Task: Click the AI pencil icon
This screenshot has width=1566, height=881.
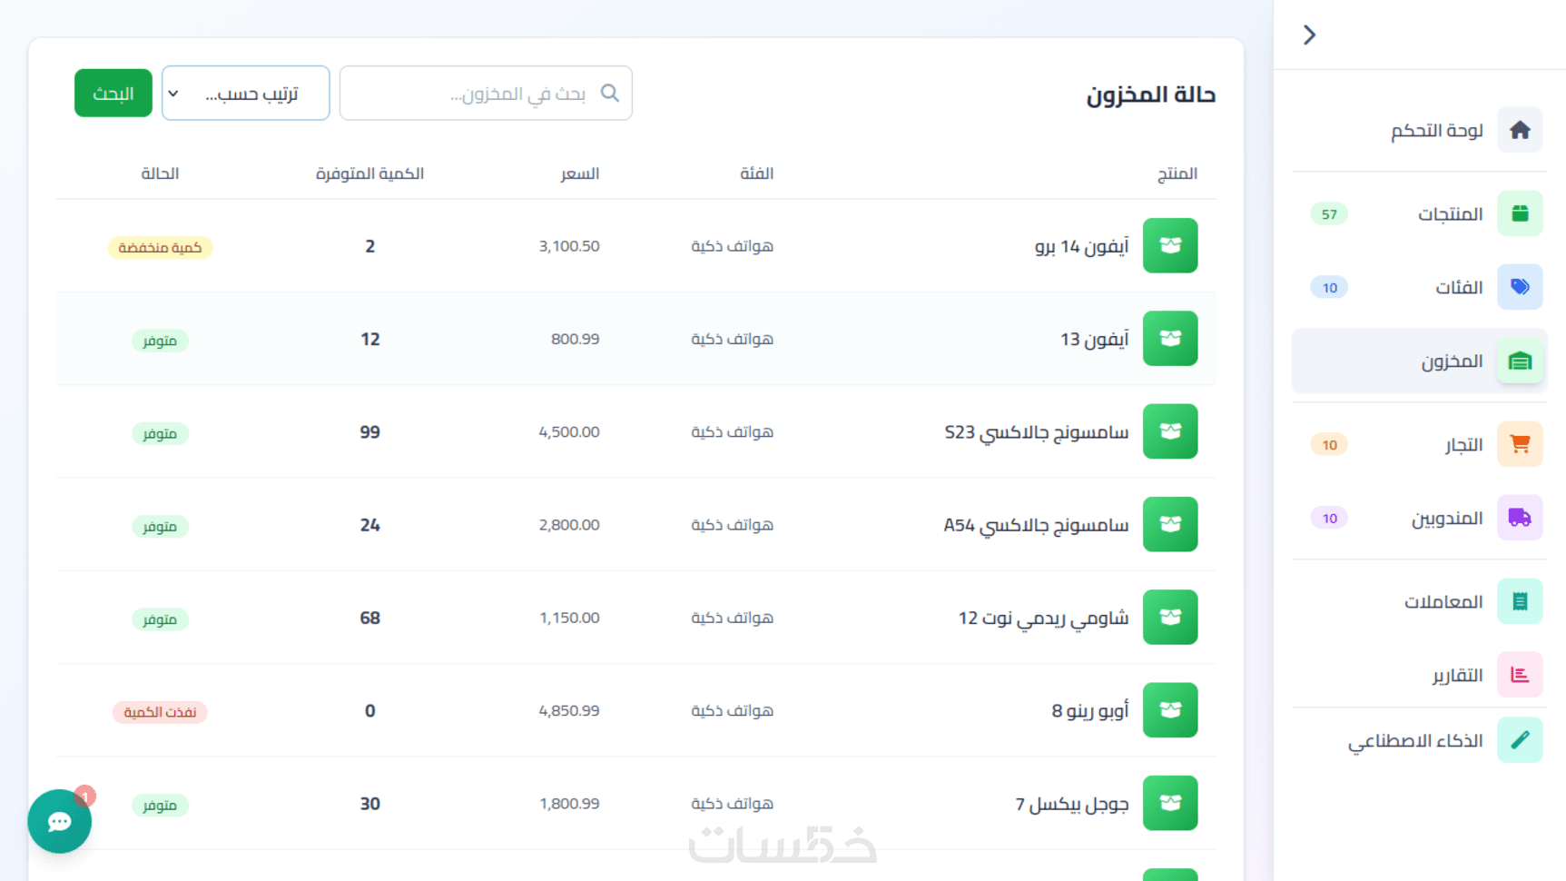Action: coord(1520,740)
